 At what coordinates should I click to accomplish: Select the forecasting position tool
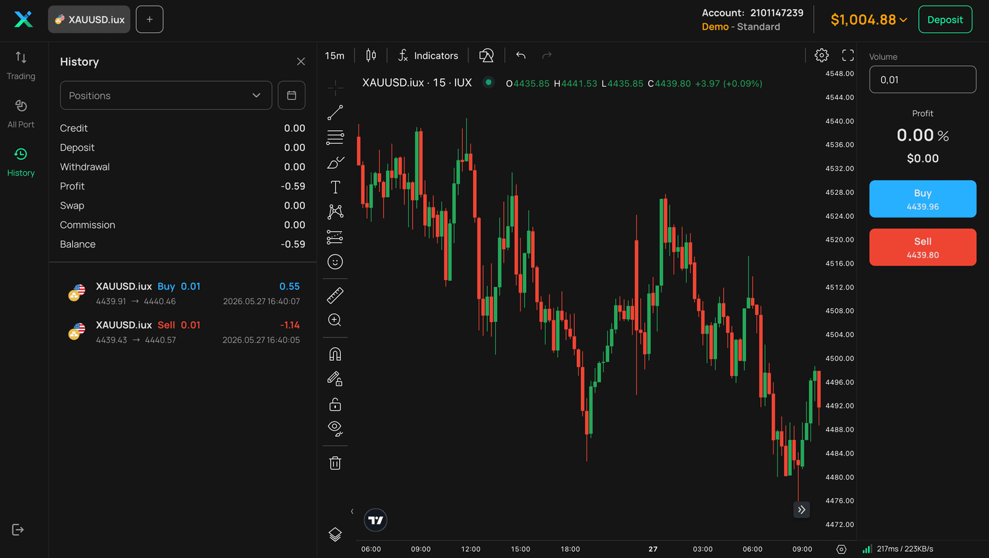coord(335,237)
